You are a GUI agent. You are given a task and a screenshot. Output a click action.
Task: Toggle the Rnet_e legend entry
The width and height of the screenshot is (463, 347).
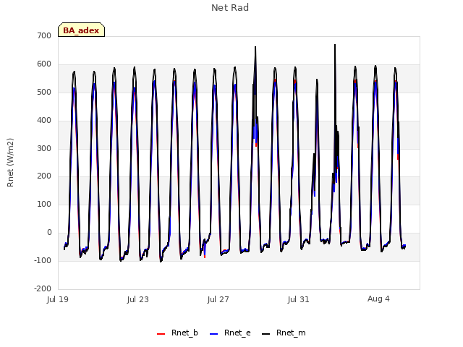(x=230, y=333)
